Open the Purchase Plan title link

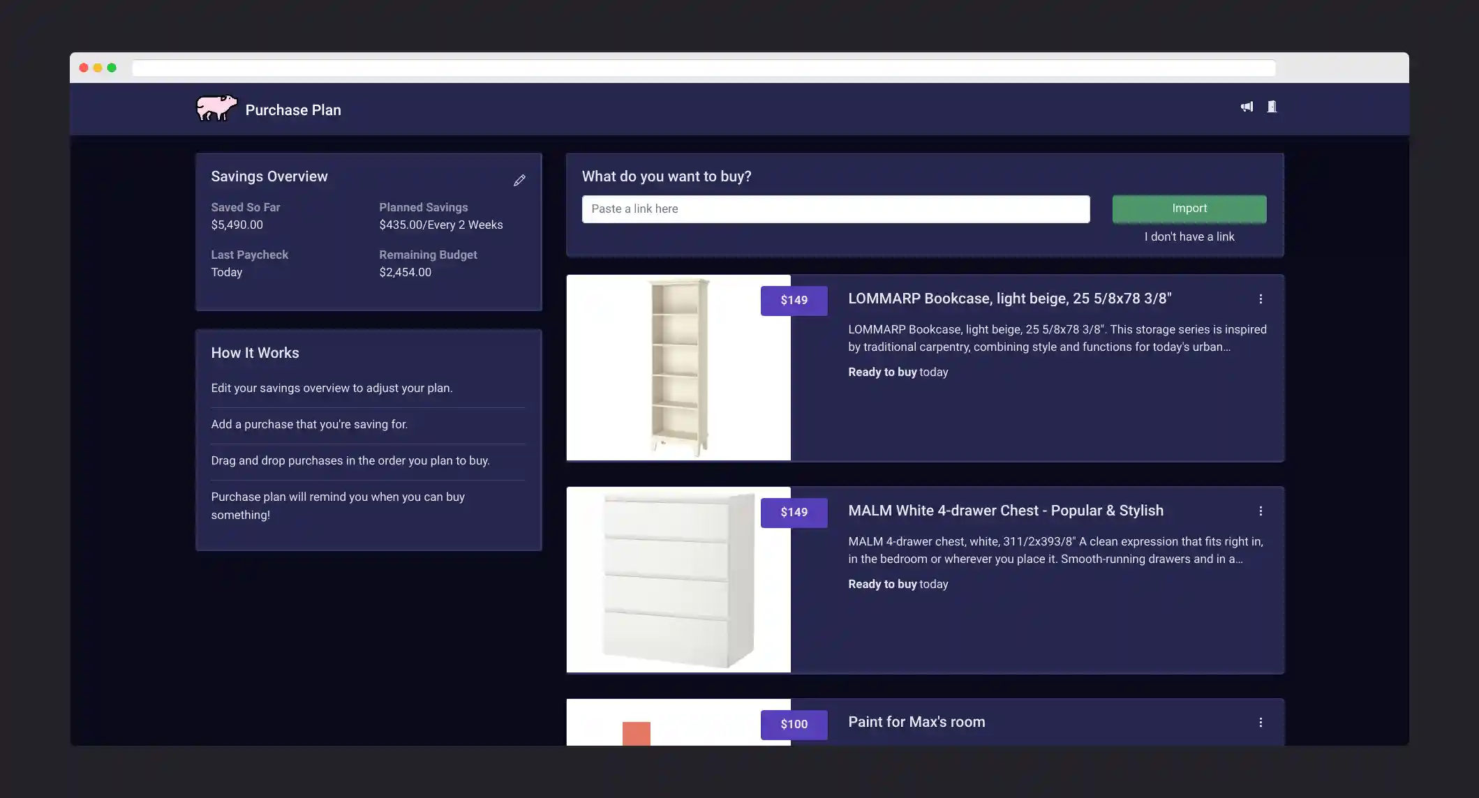[x=293, y=110]
